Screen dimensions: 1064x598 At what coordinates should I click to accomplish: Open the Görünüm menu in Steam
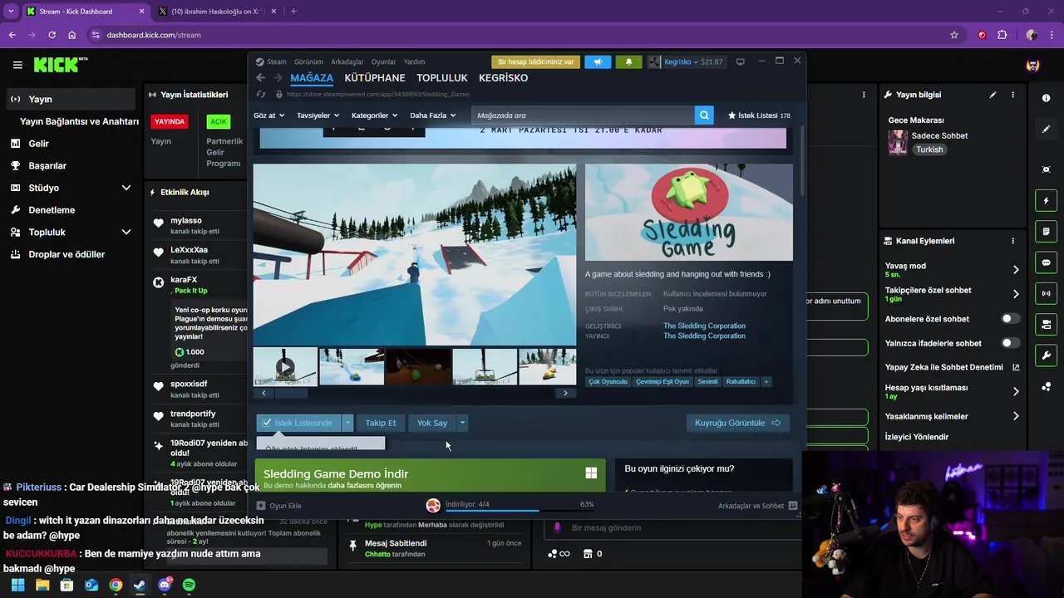(308, 61)
